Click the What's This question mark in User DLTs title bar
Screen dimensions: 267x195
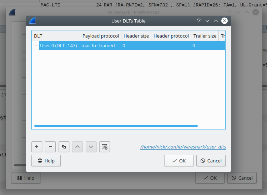(199, 21)
